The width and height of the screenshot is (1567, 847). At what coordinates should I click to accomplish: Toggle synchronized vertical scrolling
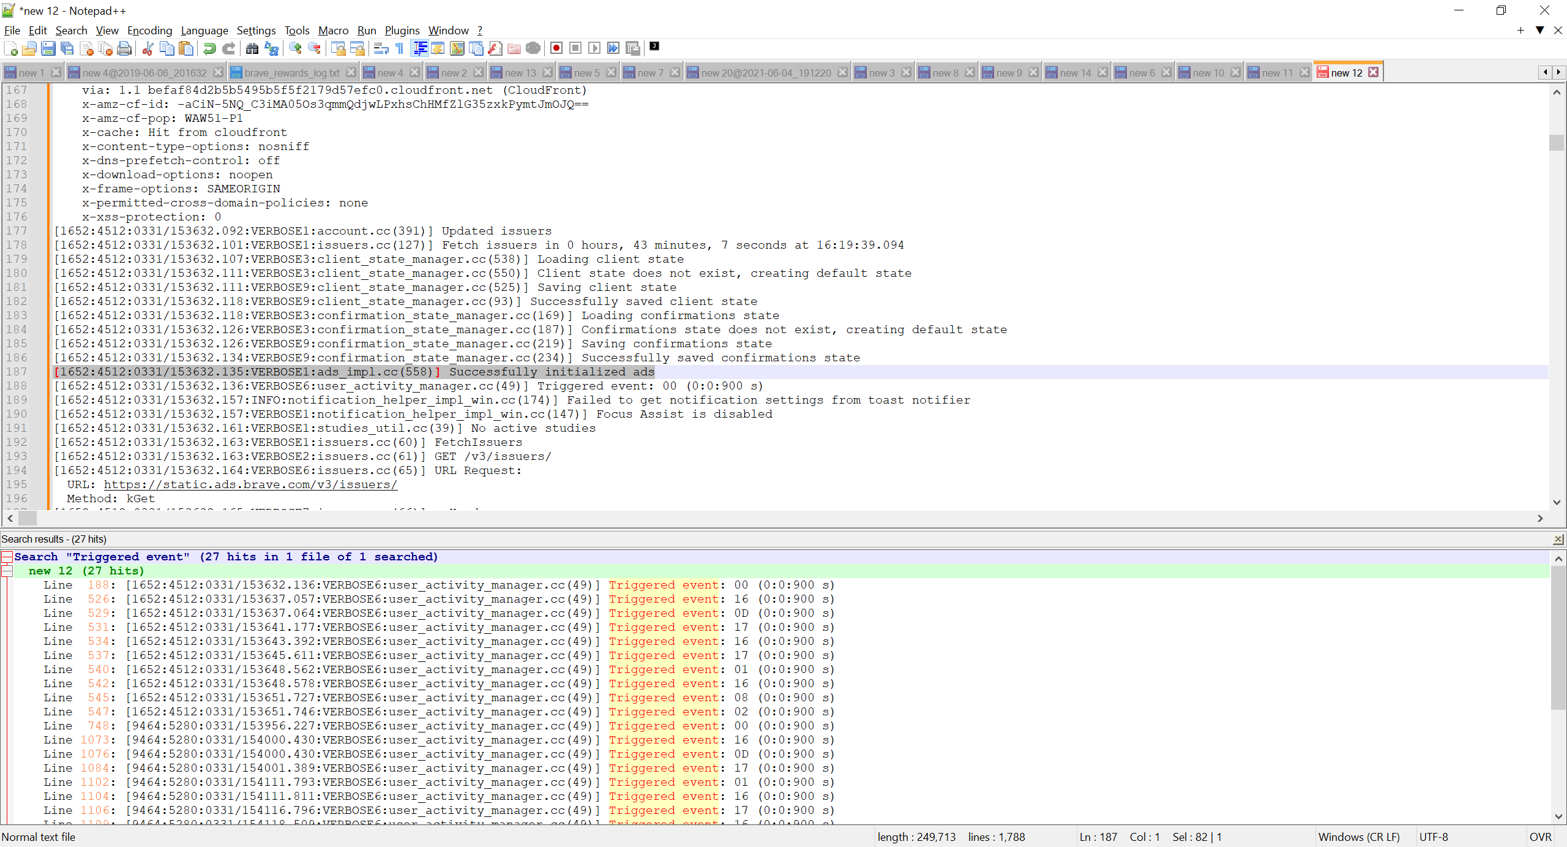click(x=338, y=48)
